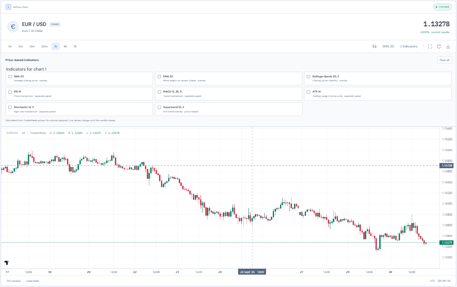Enable the Bollinger Bands 20, 2 checkbox
This screenshot has width=457, height=287.
pyautogui.click(x=308, y=77)
